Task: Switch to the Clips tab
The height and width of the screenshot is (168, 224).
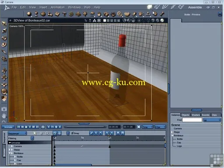Action: click(214, 115)
